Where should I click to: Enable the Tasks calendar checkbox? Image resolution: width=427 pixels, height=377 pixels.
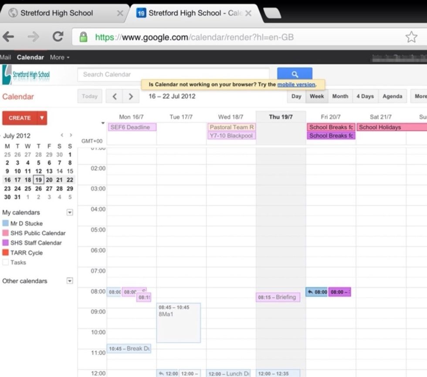point(6,262)
